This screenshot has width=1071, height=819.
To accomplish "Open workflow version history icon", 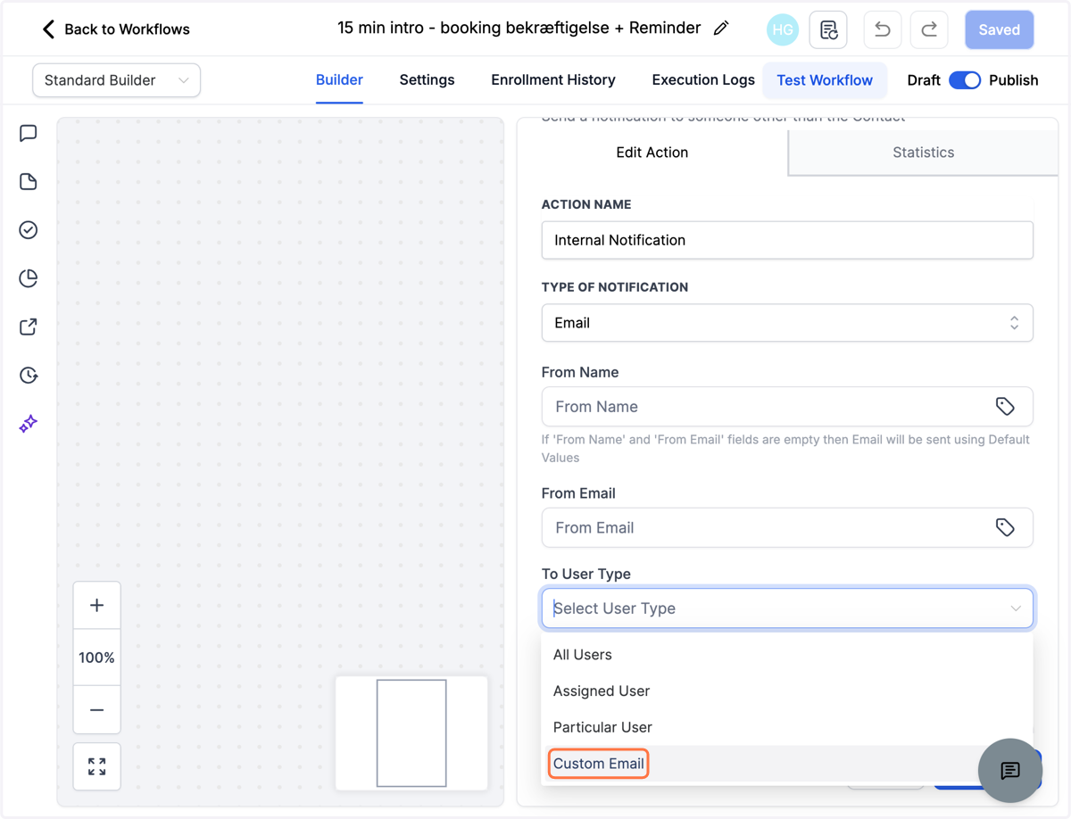I will pyautogui.click(x=828, y=29).
